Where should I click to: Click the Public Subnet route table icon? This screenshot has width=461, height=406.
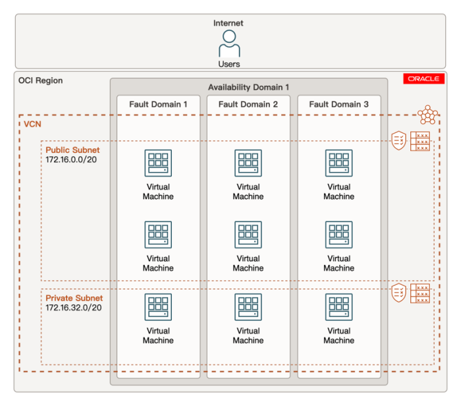coord(420,141)
